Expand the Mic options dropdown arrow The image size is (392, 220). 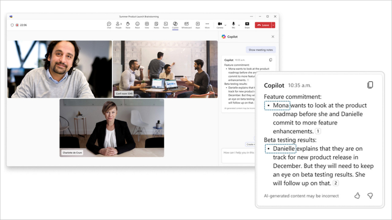click(x=239, y=25)
